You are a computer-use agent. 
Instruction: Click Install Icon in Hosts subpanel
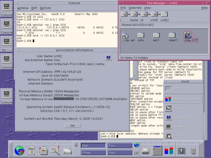[183, 88]
